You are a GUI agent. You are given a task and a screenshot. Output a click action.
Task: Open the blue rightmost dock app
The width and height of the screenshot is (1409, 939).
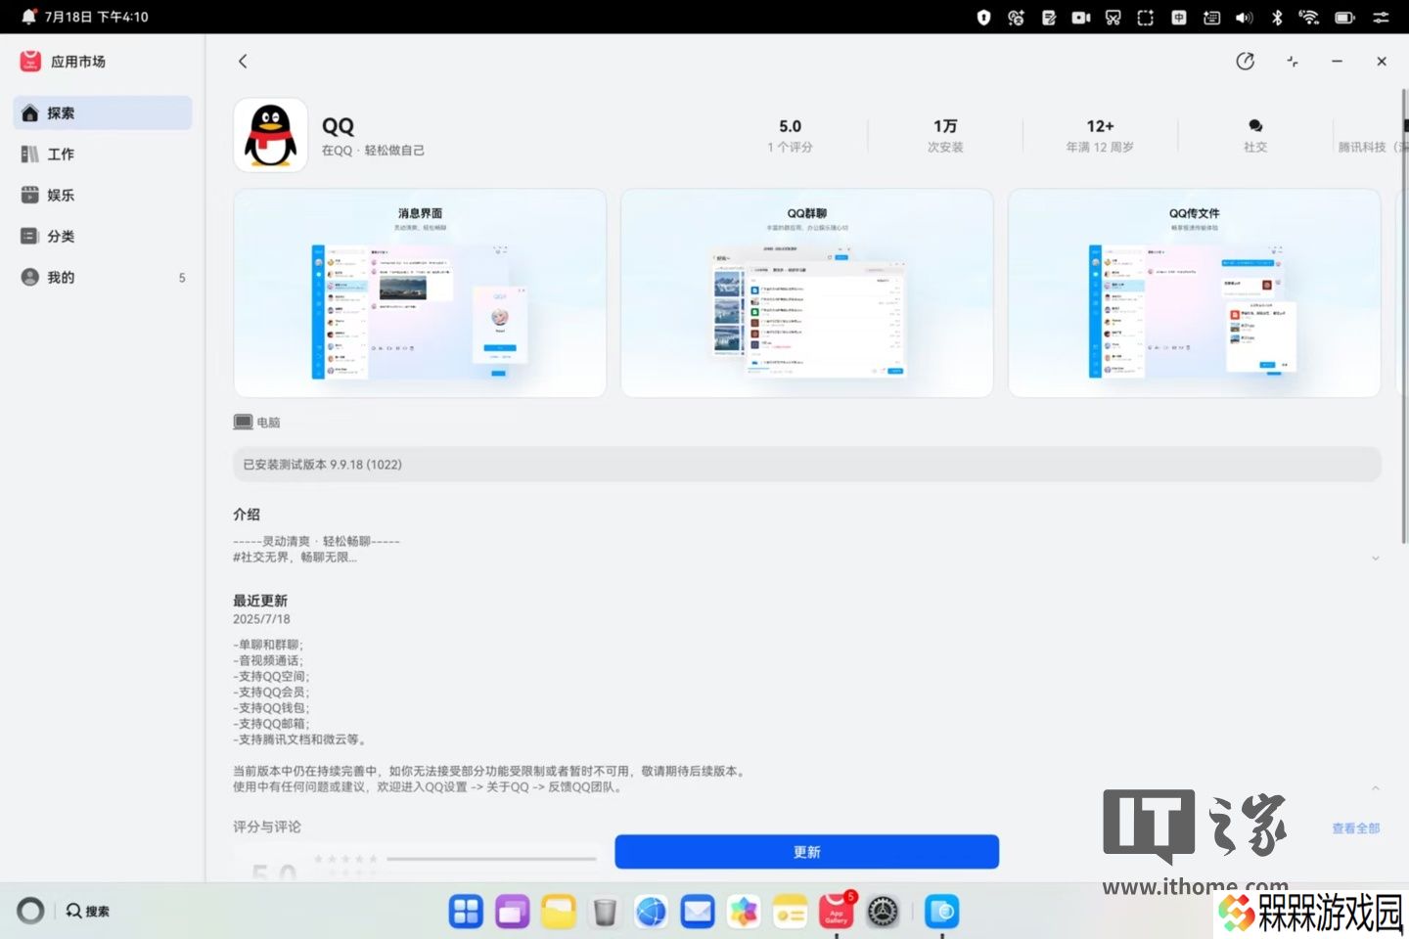coord(942,912)
